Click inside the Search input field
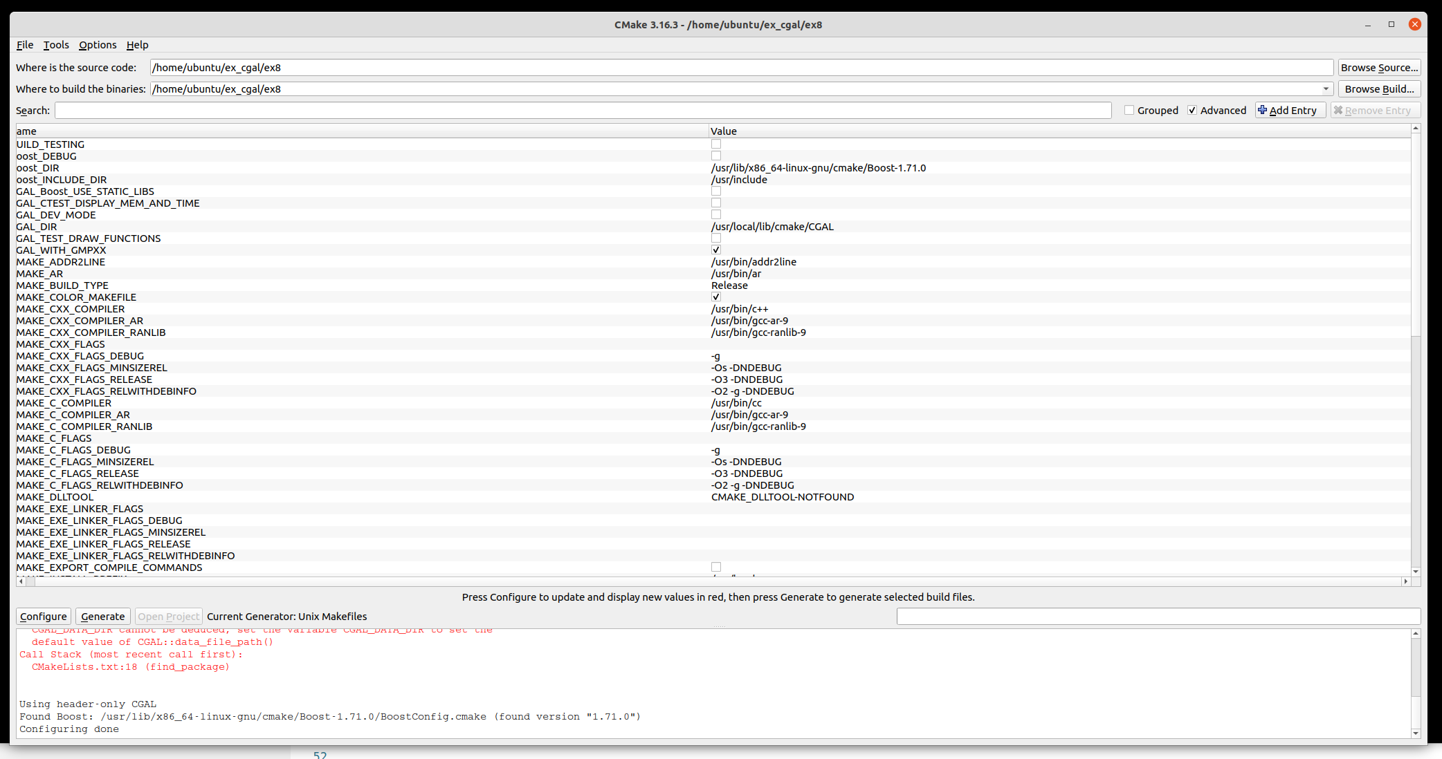 coord(583,111)
